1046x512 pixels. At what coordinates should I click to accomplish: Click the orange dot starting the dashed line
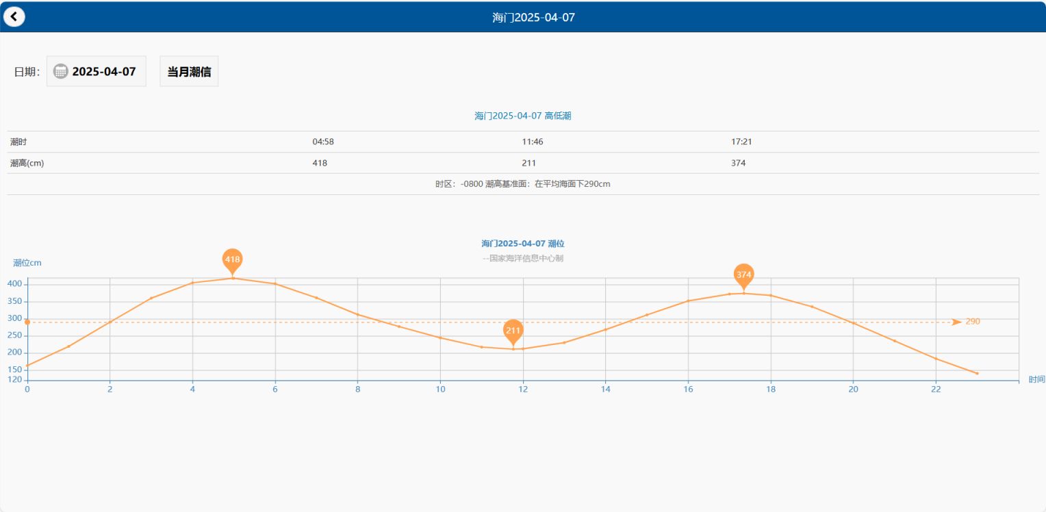pyautogui.click(x=27, y=322)
